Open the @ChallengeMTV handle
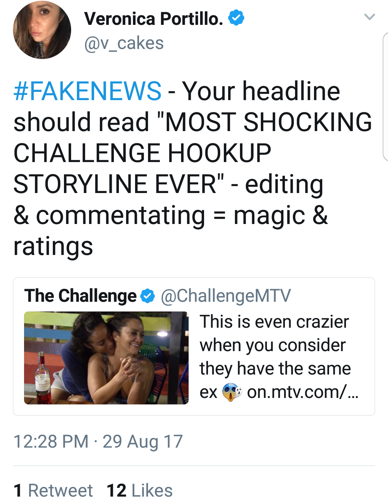This screenshot has width=388, height=502. coord(226,296)
